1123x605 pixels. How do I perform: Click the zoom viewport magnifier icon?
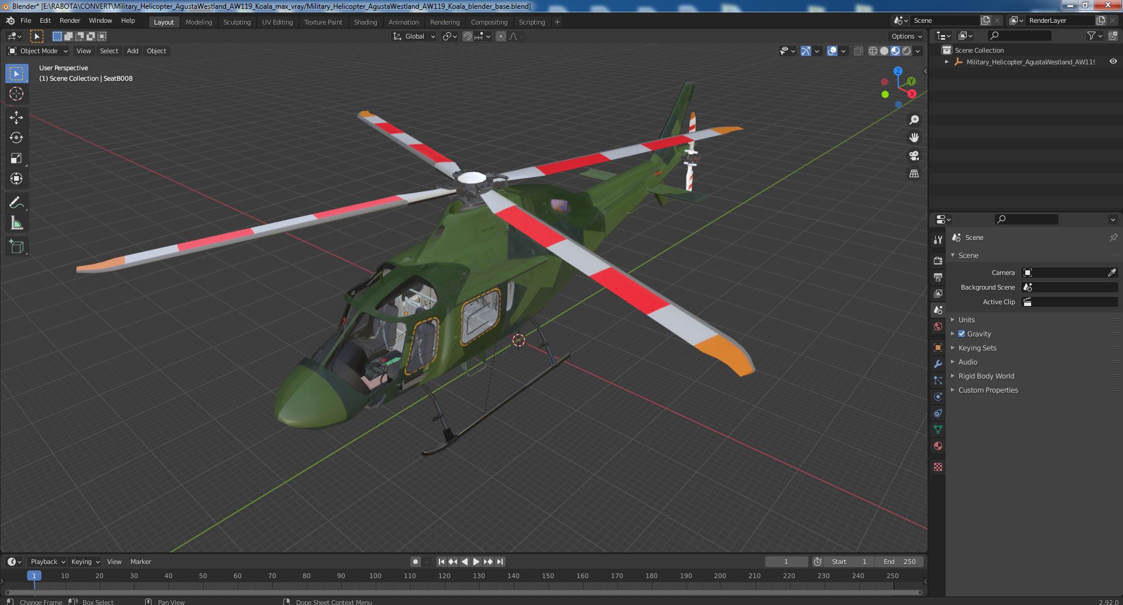click(913, 120)
